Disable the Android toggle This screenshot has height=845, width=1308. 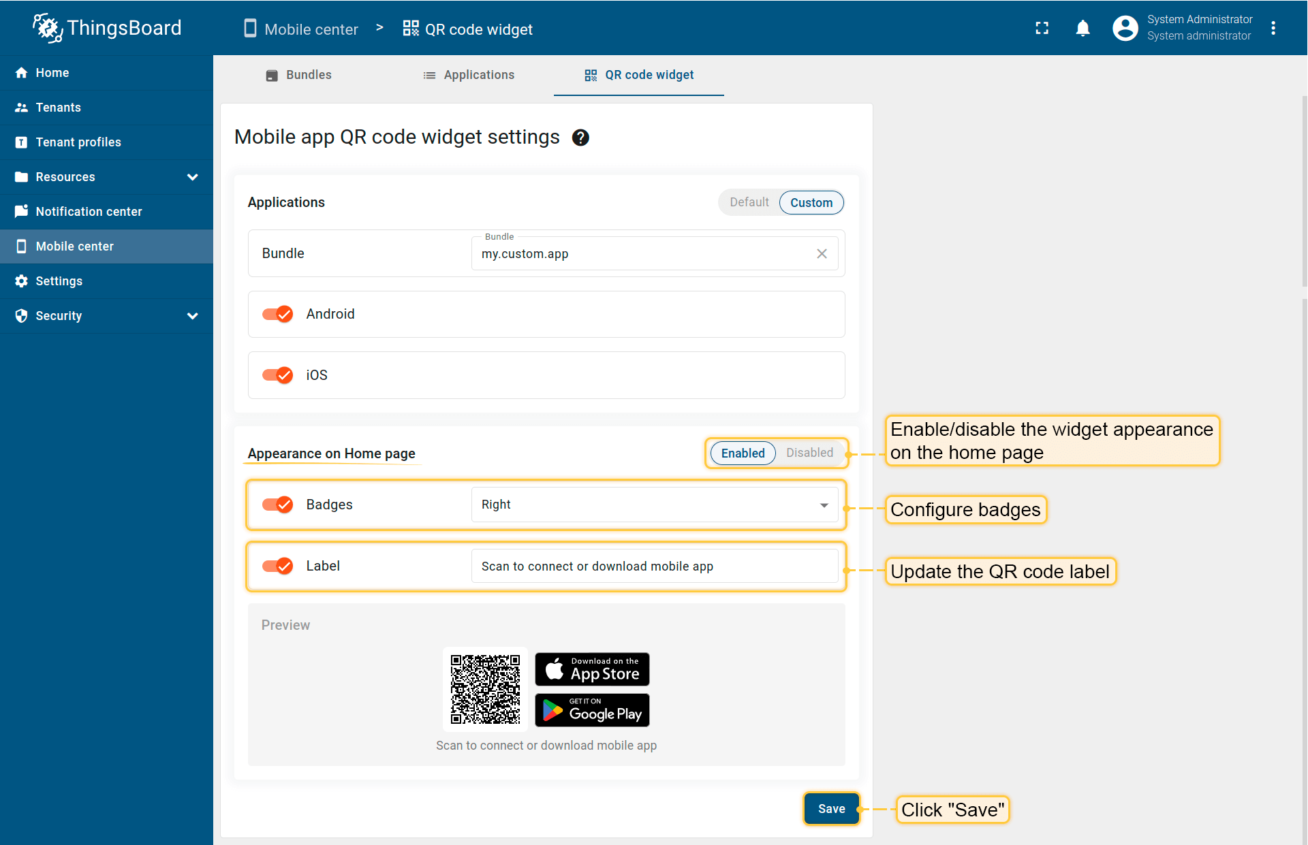tap(277, 314)
